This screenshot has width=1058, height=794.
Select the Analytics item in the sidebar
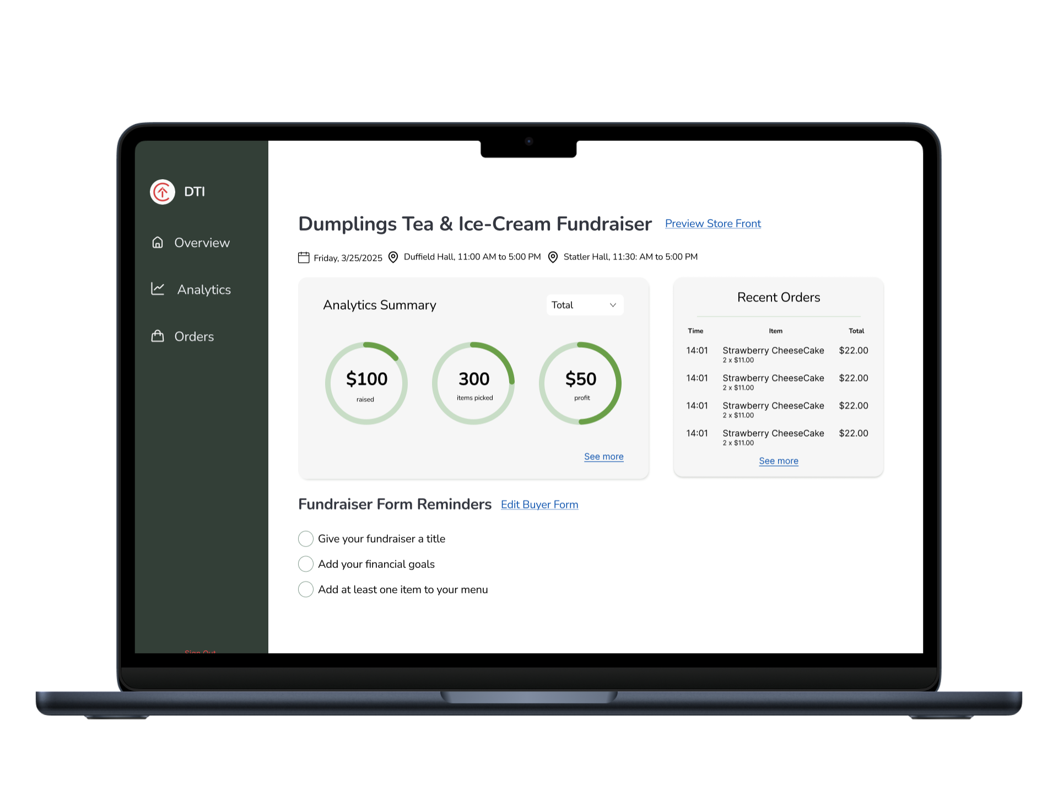[x=204, y=289]
